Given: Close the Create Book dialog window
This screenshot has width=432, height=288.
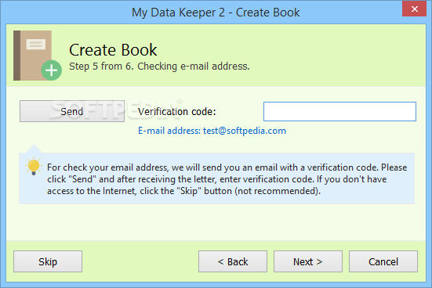Looking at the screenshot, I should click(415, 9).
